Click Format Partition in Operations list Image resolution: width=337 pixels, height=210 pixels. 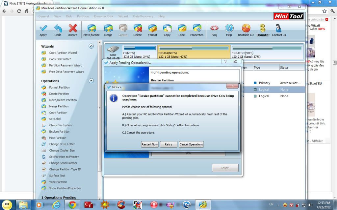(x=59, y=87)
